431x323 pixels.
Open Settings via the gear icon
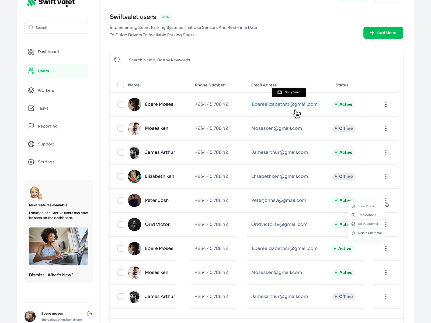click(31, 162)
